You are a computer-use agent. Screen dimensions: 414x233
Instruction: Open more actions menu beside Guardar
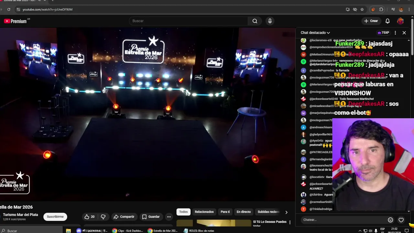click(x=169, y=217)
